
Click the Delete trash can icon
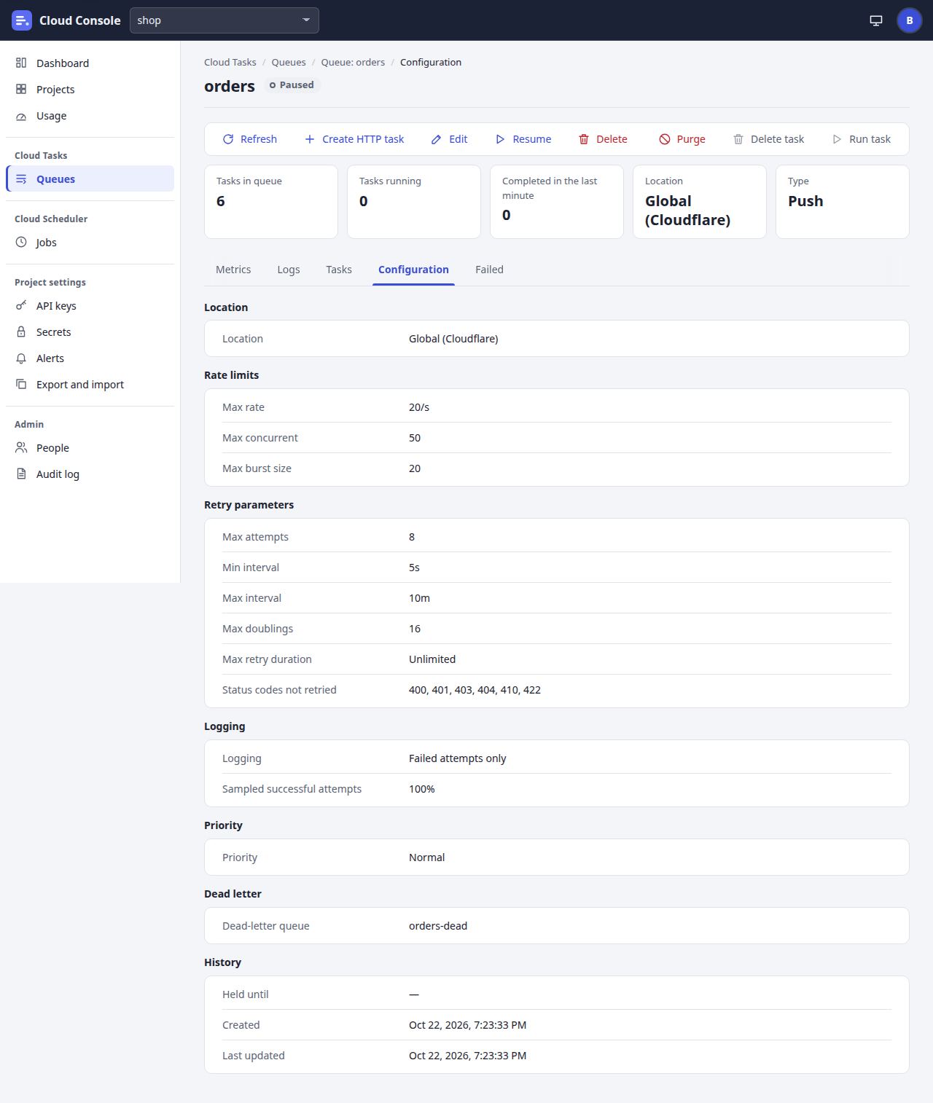pos(584,139)
